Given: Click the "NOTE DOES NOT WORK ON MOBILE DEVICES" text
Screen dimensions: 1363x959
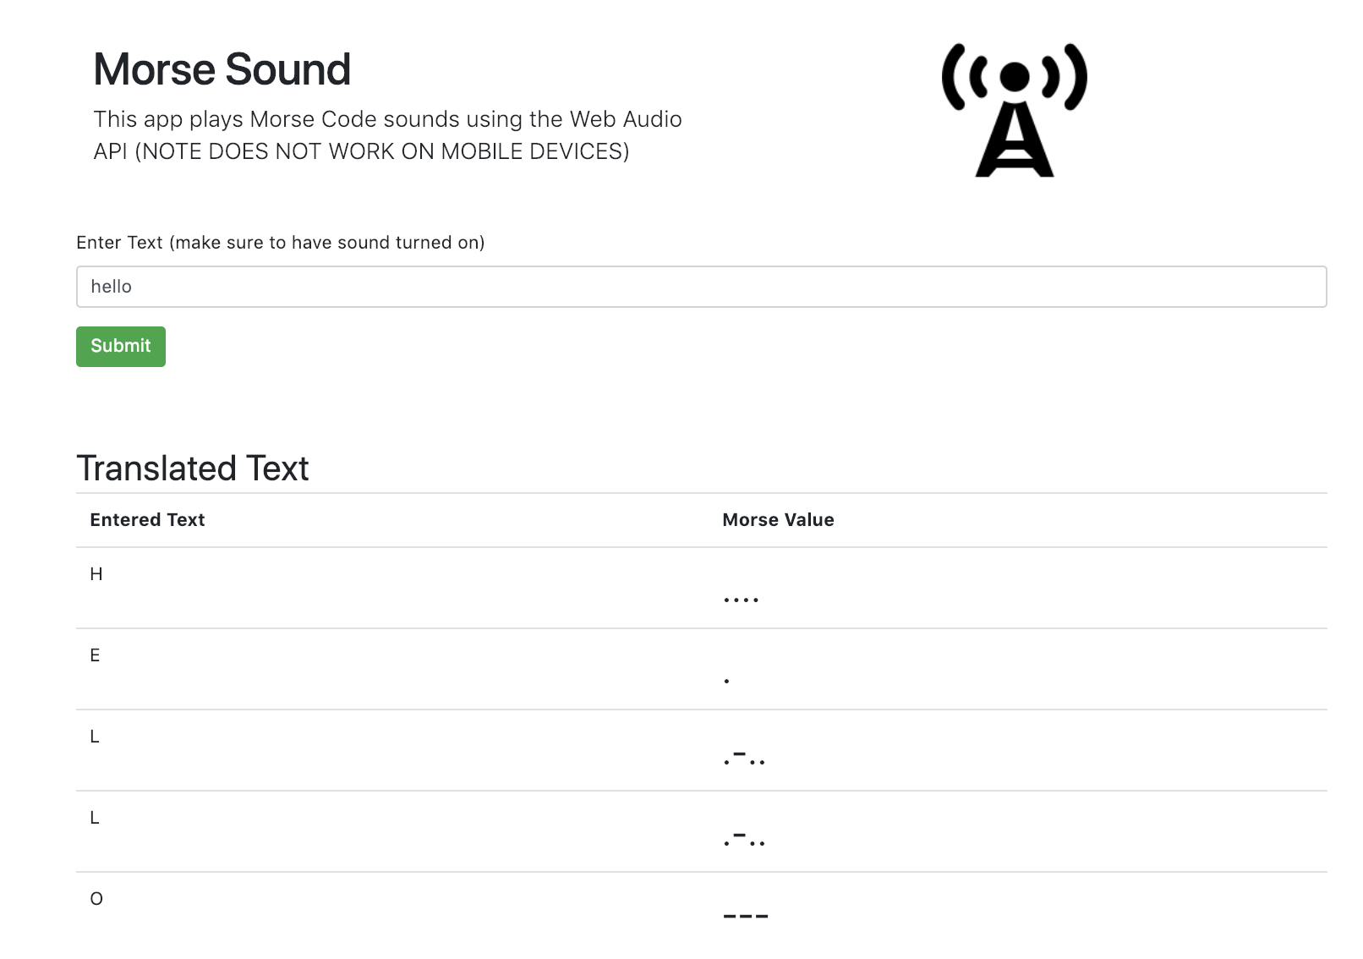Looking at the screenshot, I should point(381,151).
